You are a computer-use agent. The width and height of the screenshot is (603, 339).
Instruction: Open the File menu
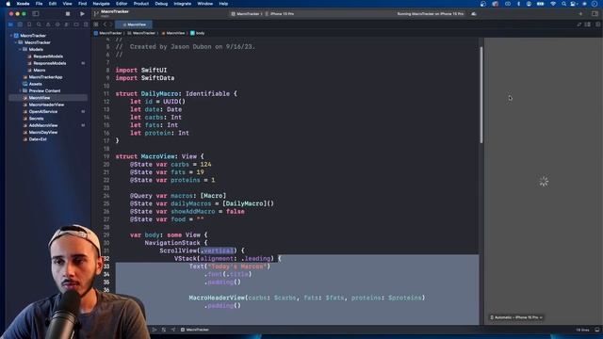coord(39,4)
